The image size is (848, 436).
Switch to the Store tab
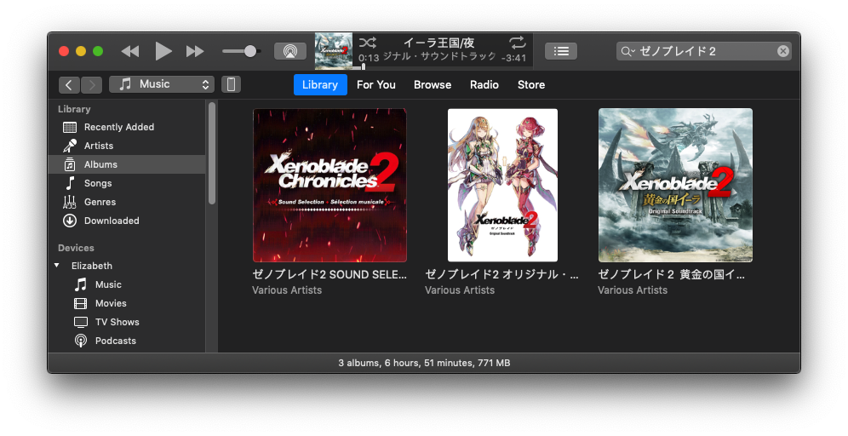(531, 84)
